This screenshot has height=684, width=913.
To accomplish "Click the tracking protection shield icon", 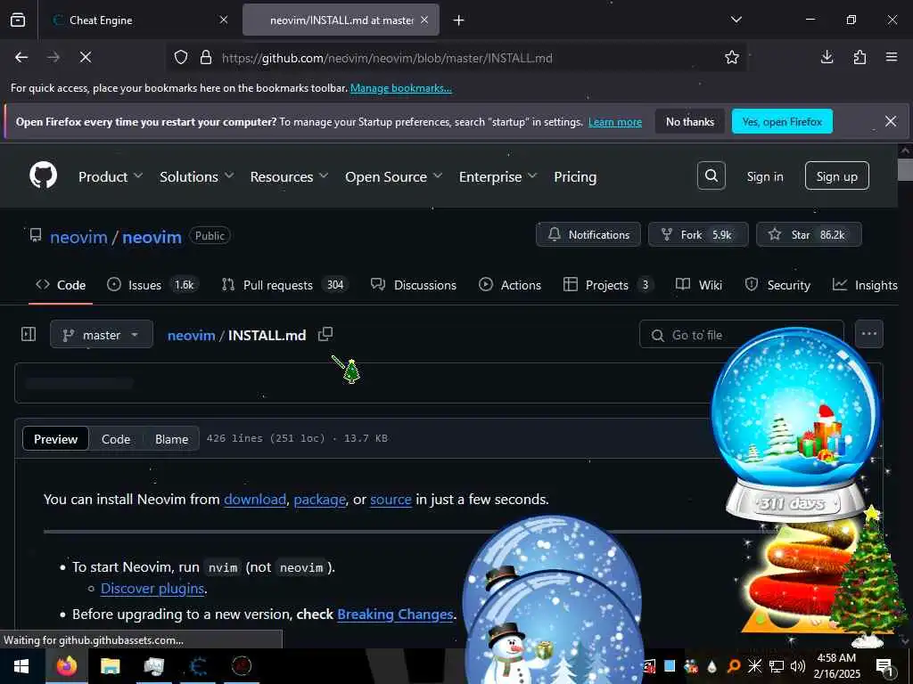I will point(181,58).
